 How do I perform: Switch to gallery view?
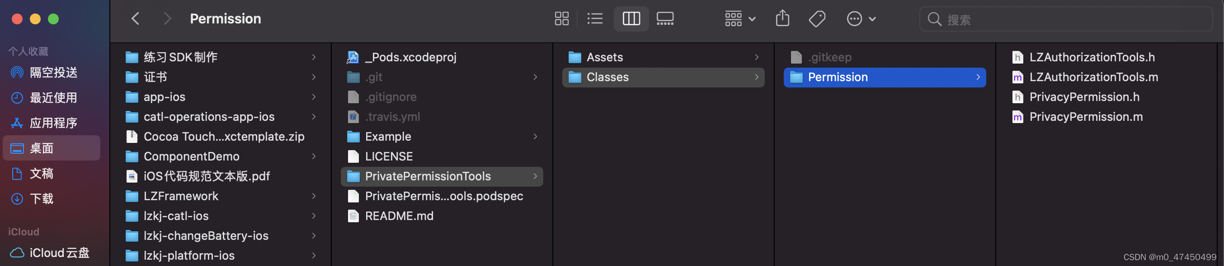coord(665,19)
